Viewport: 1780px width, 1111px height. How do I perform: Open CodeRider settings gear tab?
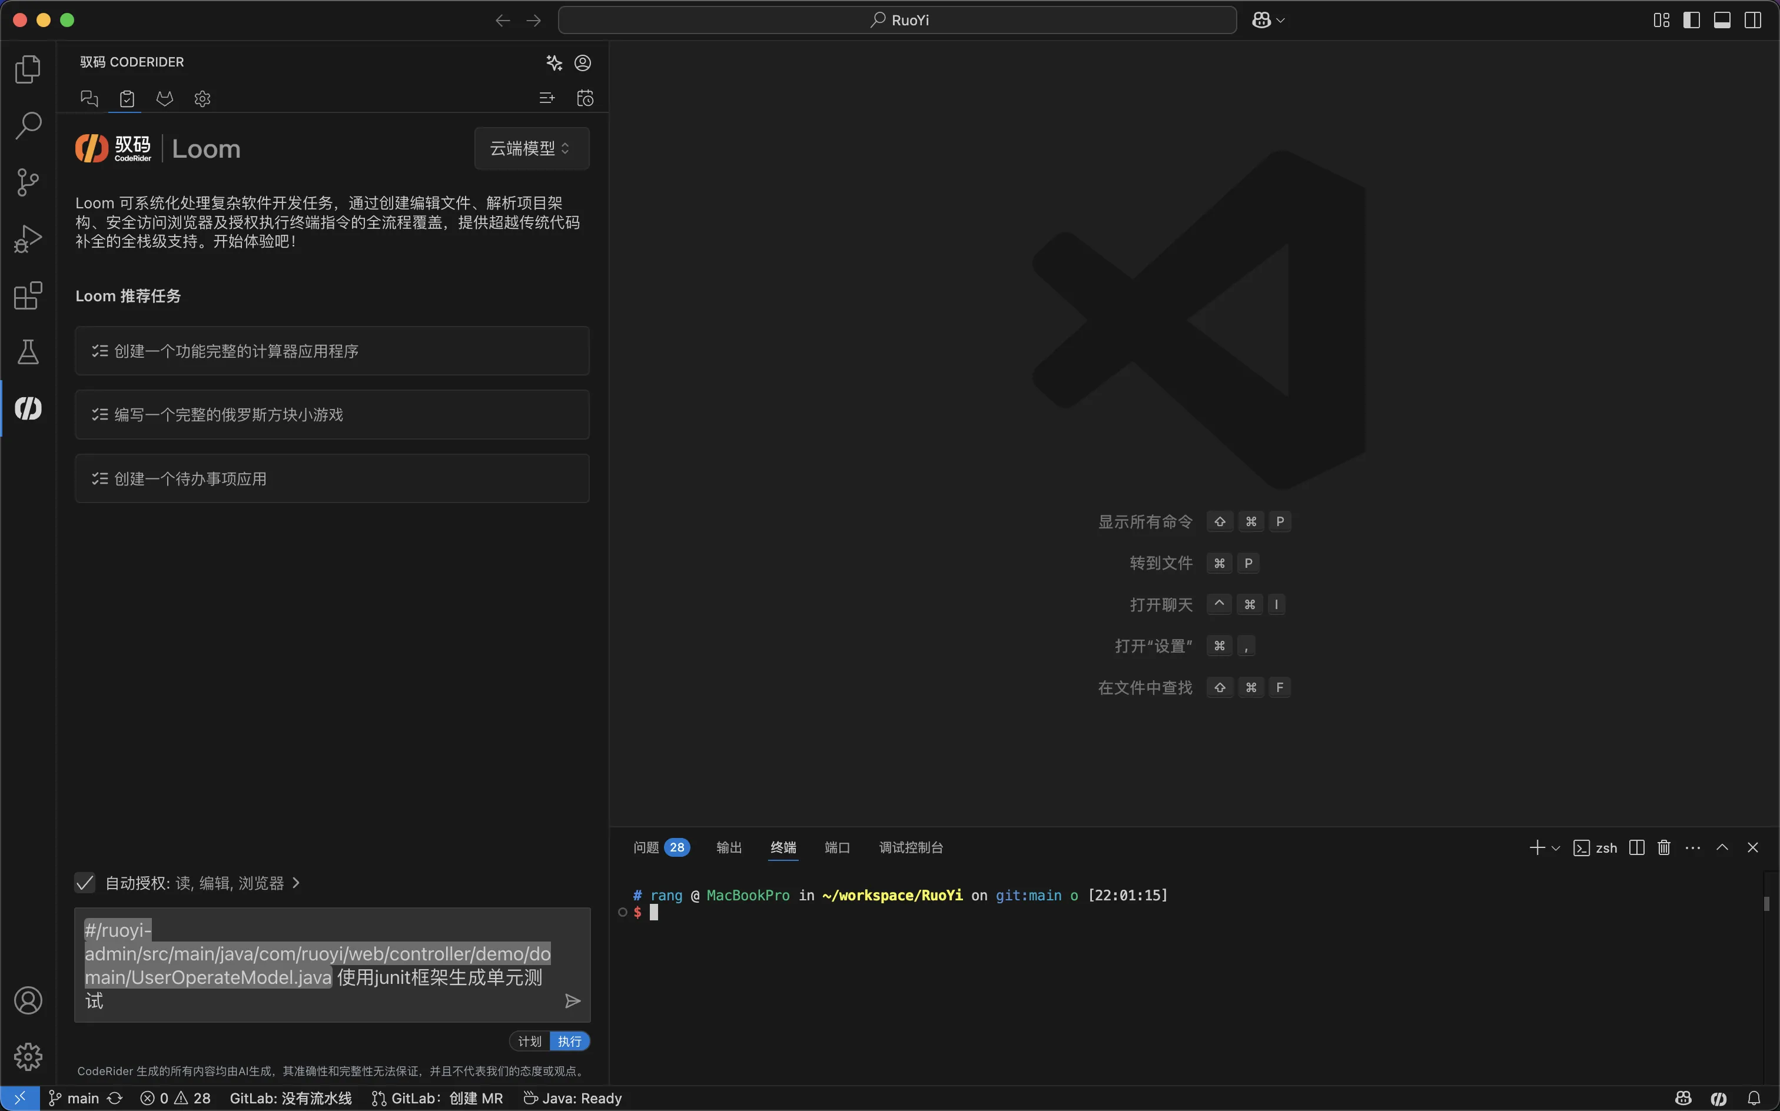click(202, 98)
